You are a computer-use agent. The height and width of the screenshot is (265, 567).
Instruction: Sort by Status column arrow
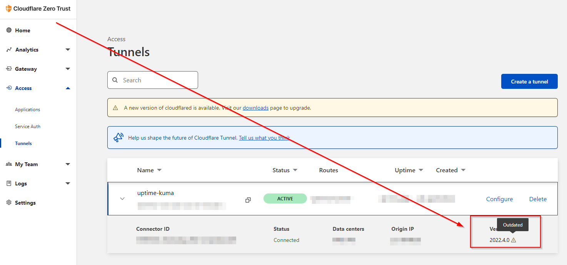pos(295,170)
